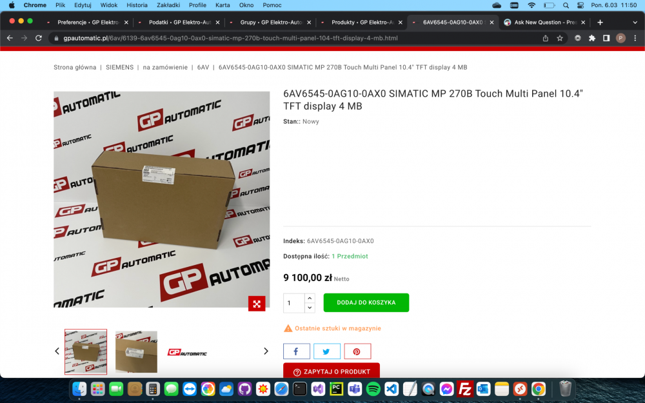The image size is (645, 403).
Task: Expand Chrome tab search dropdown
Action: pos(635,22)
